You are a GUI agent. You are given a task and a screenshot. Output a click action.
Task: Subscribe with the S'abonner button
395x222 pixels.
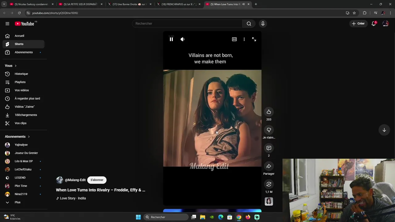[x=97, y=180]
